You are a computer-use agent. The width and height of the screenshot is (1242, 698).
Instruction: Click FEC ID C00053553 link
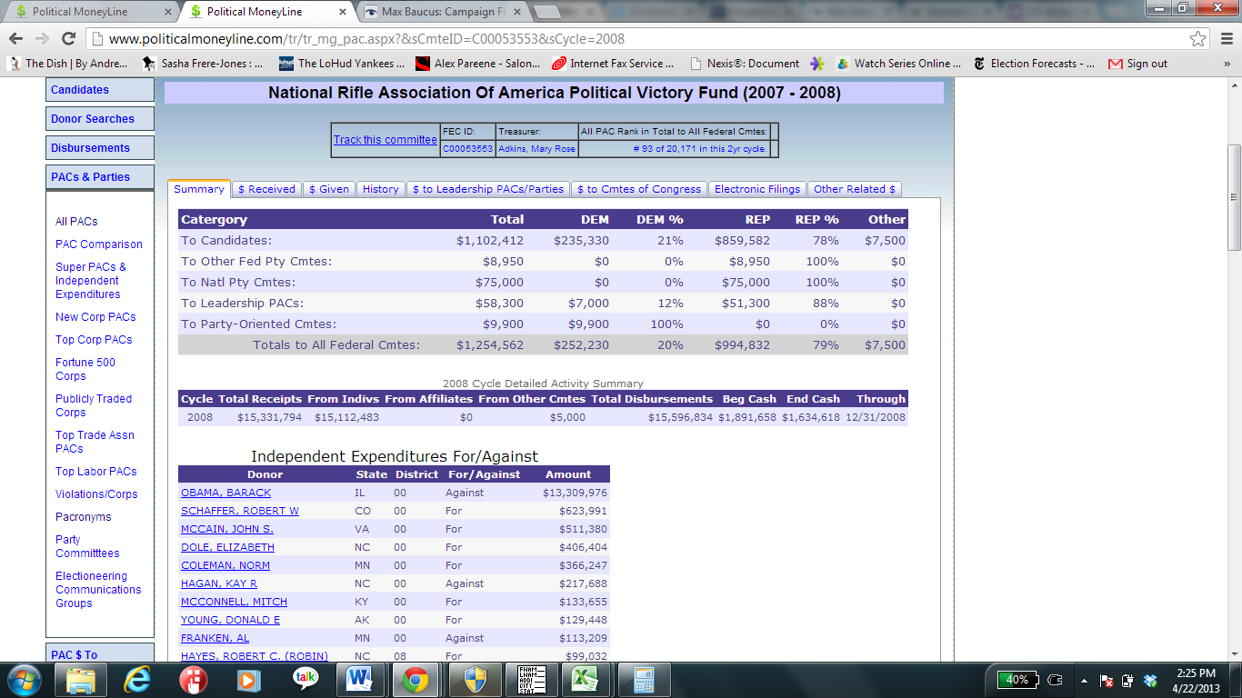click(x=467, y=149)
